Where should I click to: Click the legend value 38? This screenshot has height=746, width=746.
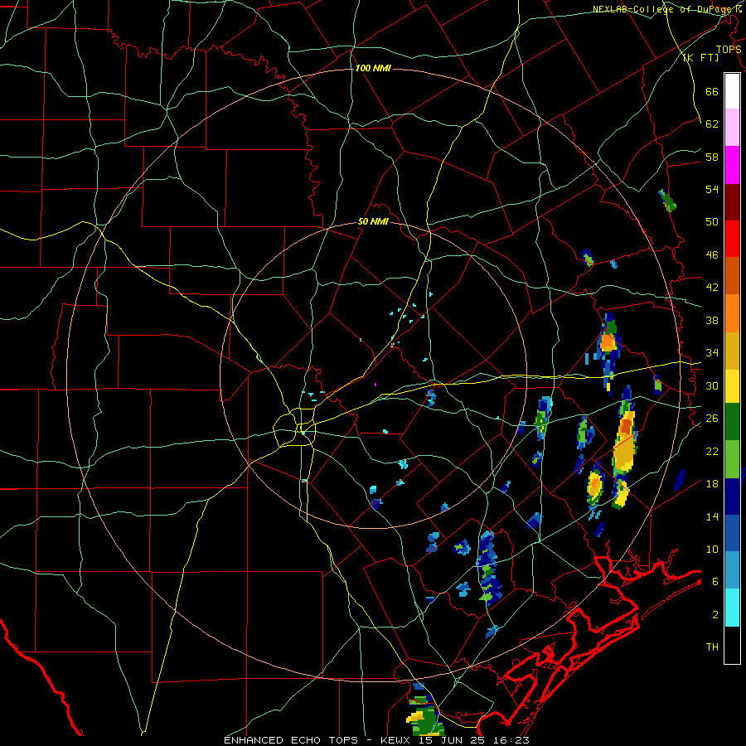(712, 320)
